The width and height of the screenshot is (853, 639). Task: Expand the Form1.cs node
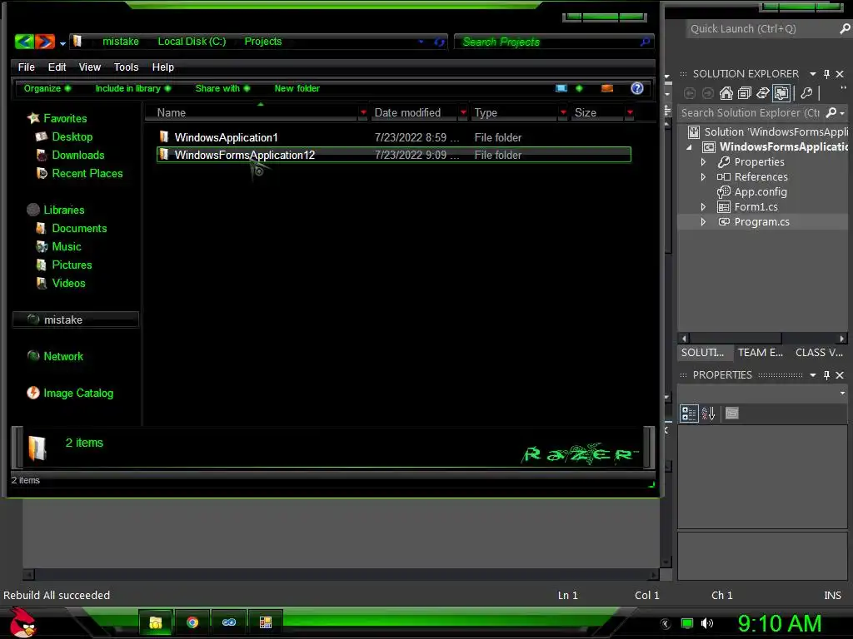[x=703, y=207]
